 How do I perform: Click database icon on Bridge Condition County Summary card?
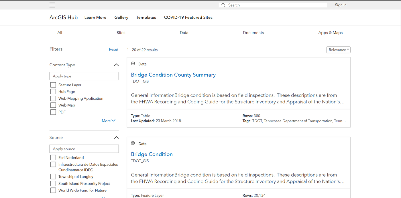133,64
